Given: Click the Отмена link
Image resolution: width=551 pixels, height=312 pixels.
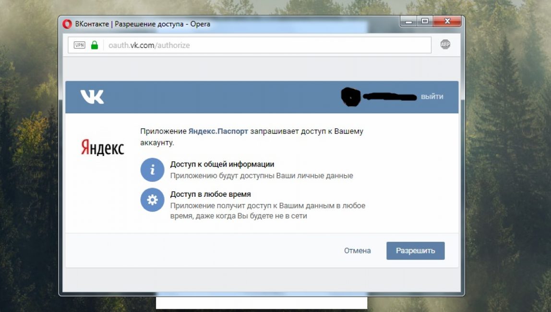Looking at the screenshot, I should [x=357, y=251].
